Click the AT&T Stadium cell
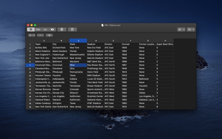This screenshot has width=222, height=139. click(95, 103)
